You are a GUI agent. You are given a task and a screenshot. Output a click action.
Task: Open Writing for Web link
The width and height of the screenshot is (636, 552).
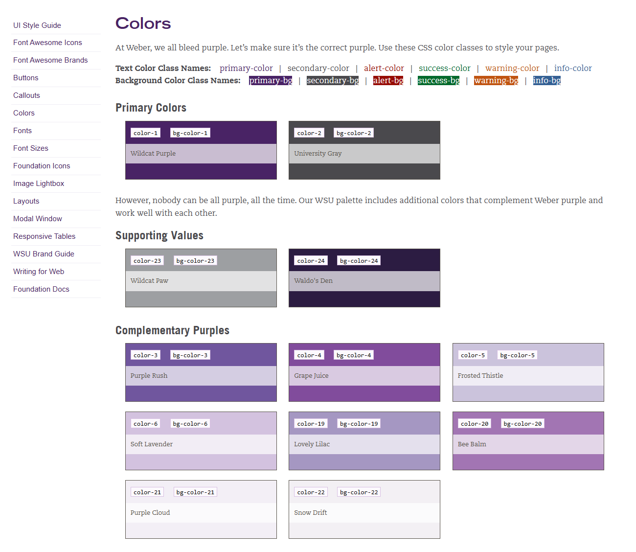pos(39,272)
